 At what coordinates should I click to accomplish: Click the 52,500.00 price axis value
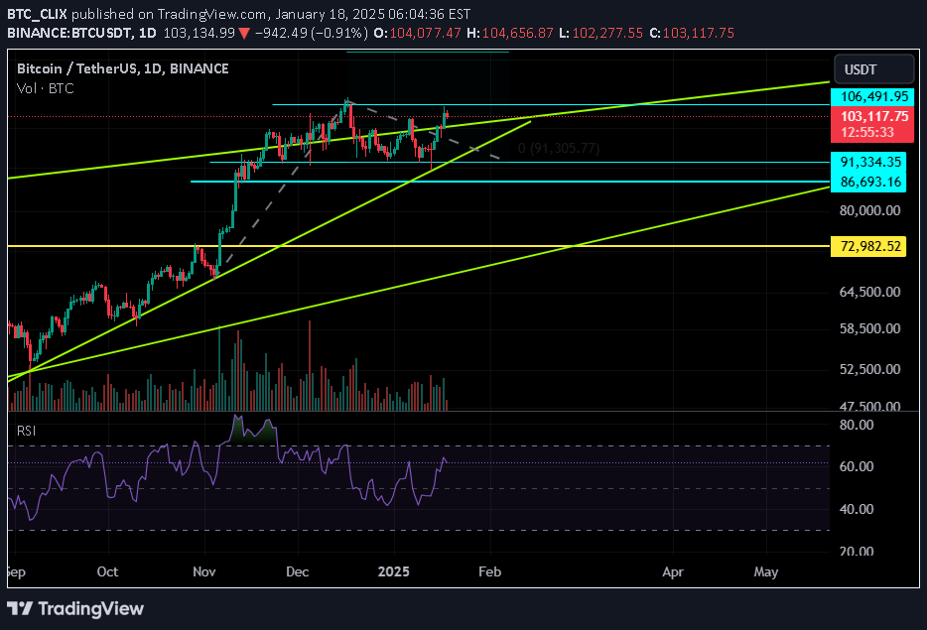pos(869,369)
